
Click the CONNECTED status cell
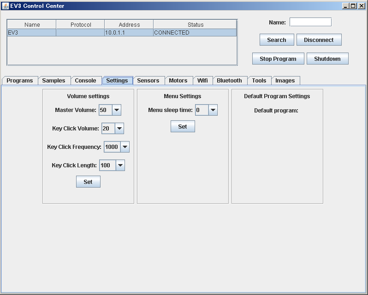tap(195, 33)
